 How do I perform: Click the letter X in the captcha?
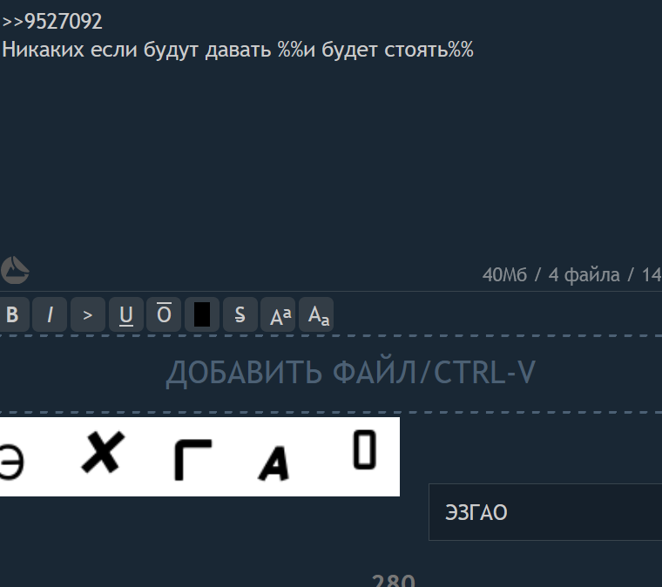pyautogui.click(x=103, y=452)
